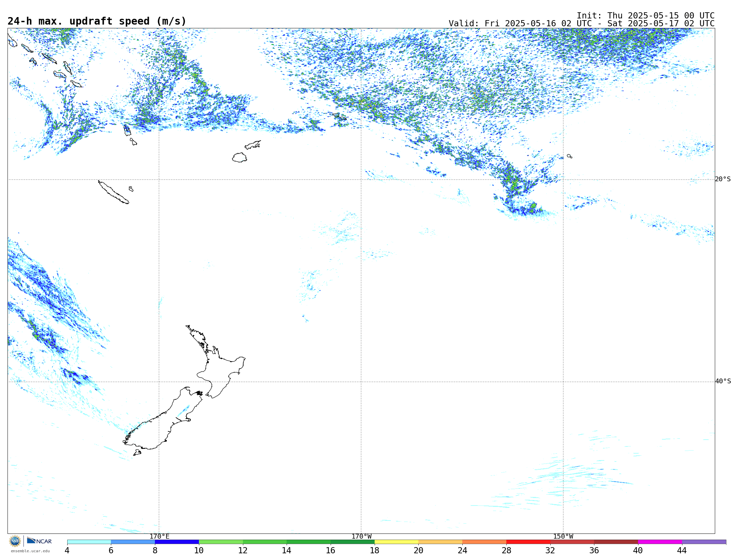
Task: Click the Stewart Island outline south of New Zealand
Action: 137,453
